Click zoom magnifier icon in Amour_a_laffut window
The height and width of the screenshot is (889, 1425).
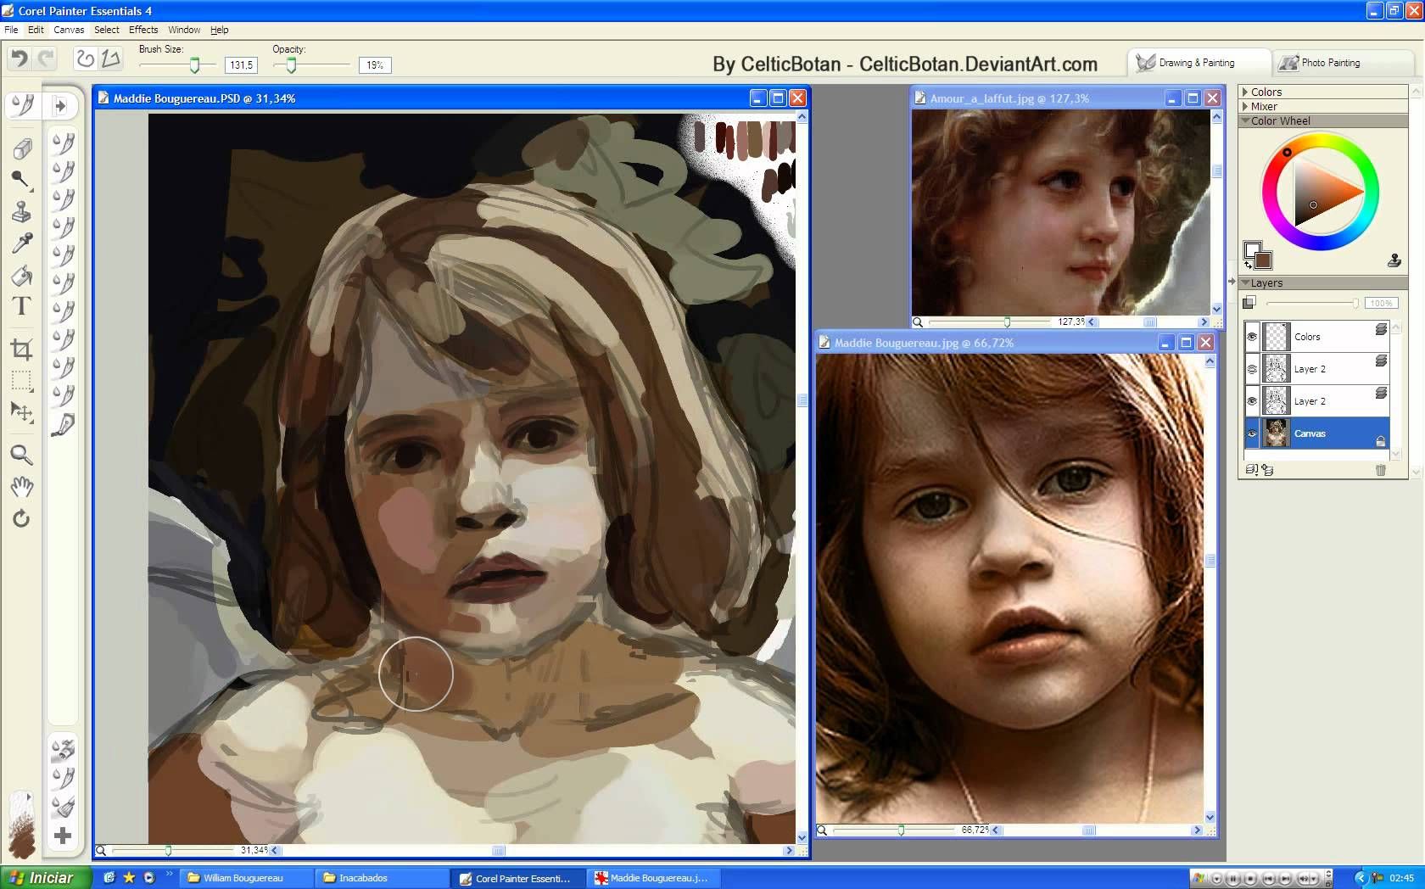(x=918, y=322)
